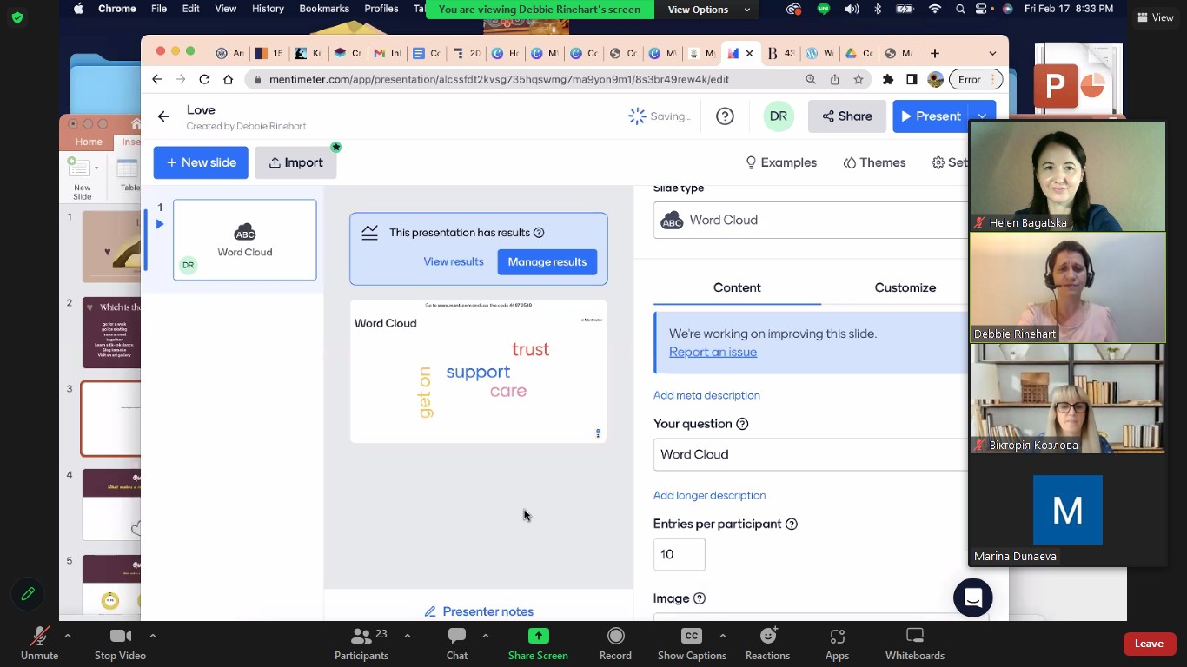Open the Slide type Word Cloud dropdown

click(810, 221)
